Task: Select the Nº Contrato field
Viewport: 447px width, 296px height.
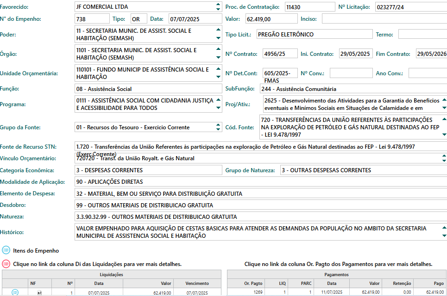Action: click(280, 54)
